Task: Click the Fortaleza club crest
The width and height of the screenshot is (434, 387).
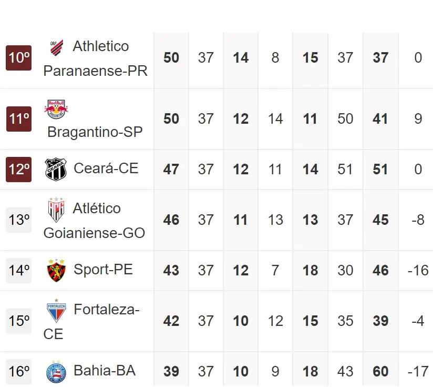Action: [56, 312]
